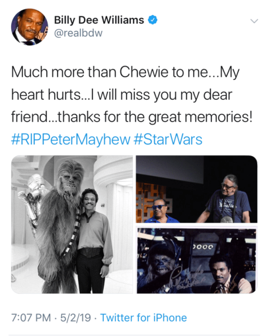This screenshot has height=336, width=269.
Task: Open the black and white Chewbacca photo
Action: pos(72,224)
